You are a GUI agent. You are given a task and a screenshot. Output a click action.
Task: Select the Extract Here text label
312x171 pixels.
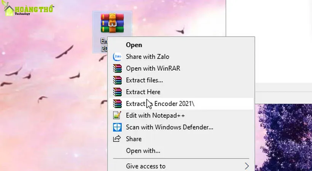pyautogui.click(x=143, y=92)
